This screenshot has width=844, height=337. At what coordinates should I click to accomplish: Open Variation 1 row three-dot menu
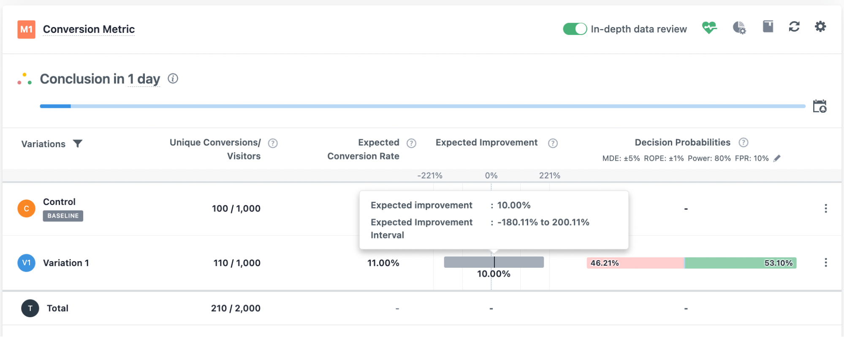pos(826,263)
